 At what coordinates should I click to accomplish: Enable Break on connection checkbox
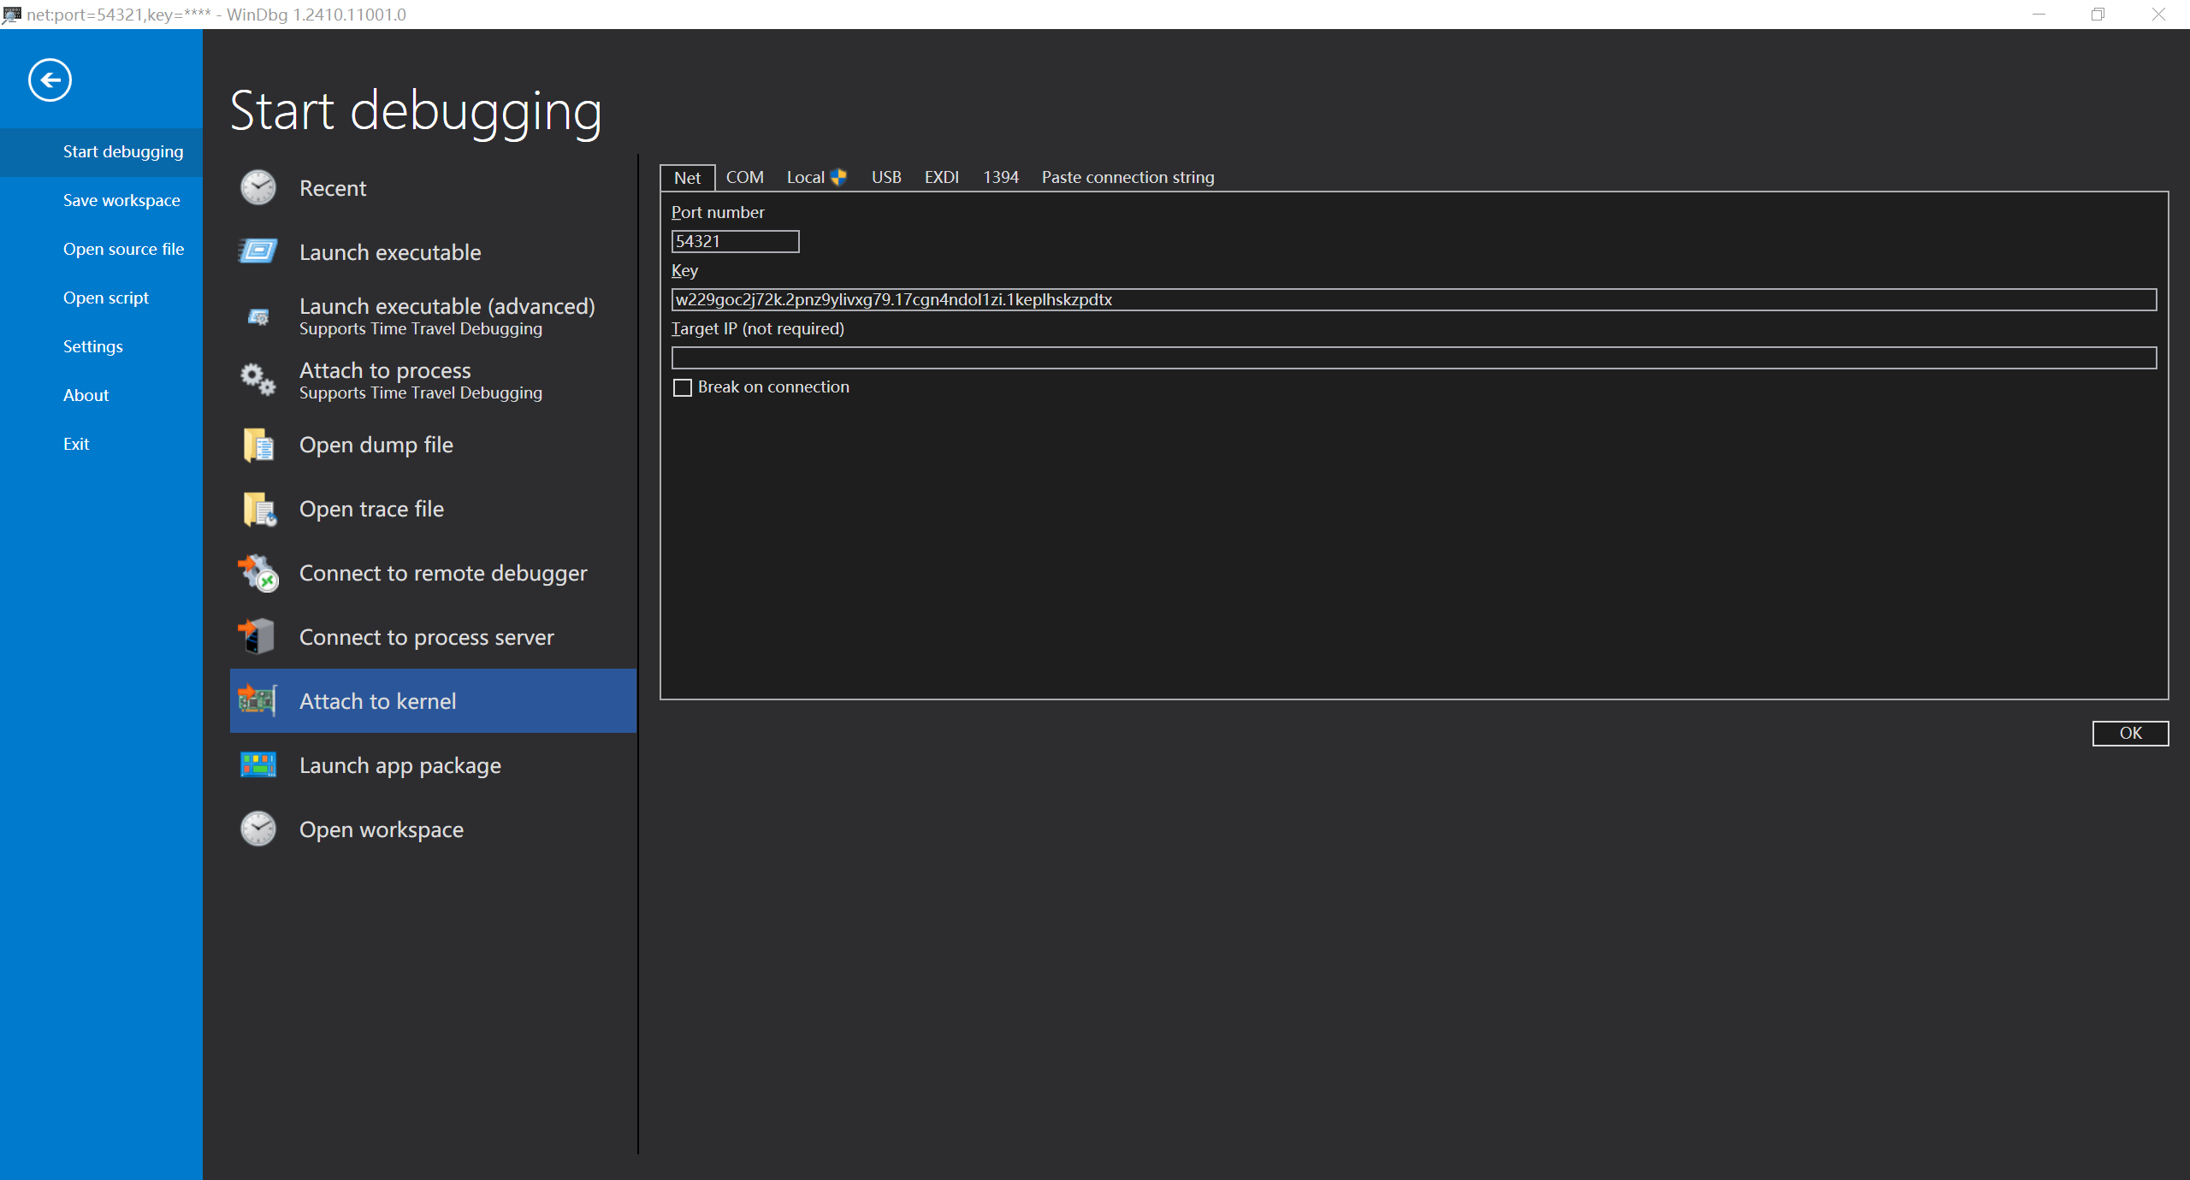pyautogui.click(x=683, y=387)
